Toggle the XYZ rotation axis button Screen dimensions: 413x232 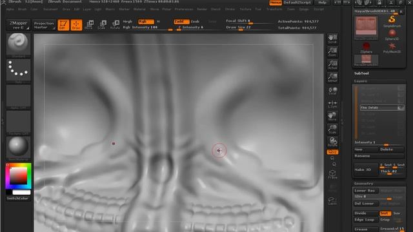point(332,152)
